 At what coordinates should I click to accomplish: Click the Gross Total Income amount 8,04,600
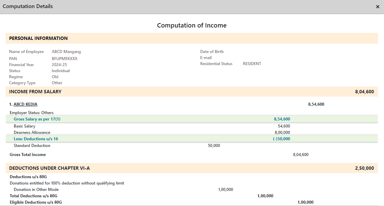301,155
